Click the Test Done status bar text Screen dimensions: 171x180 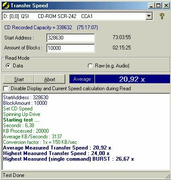pos(14,175)
